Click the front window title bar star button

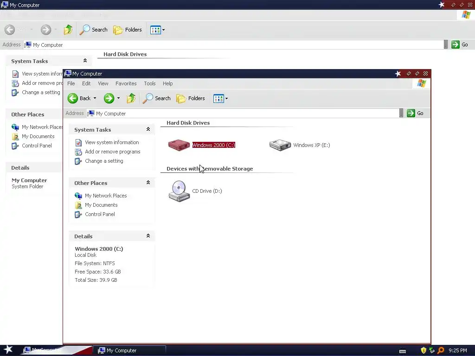398,74
